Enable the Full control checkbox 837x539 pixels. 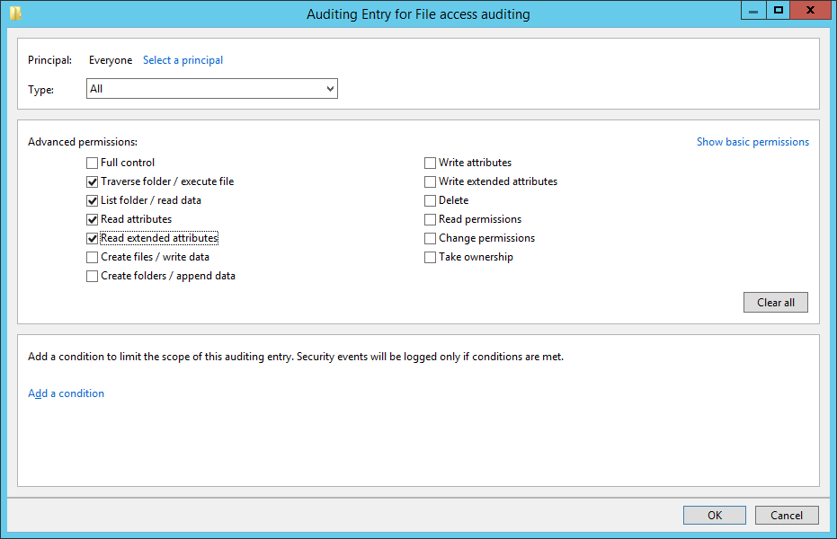(92, 163)
